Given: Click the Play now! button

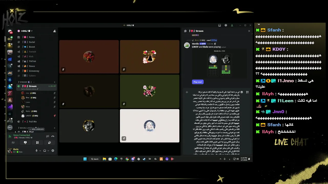Looking at the screenshot, I should point(198,82).
